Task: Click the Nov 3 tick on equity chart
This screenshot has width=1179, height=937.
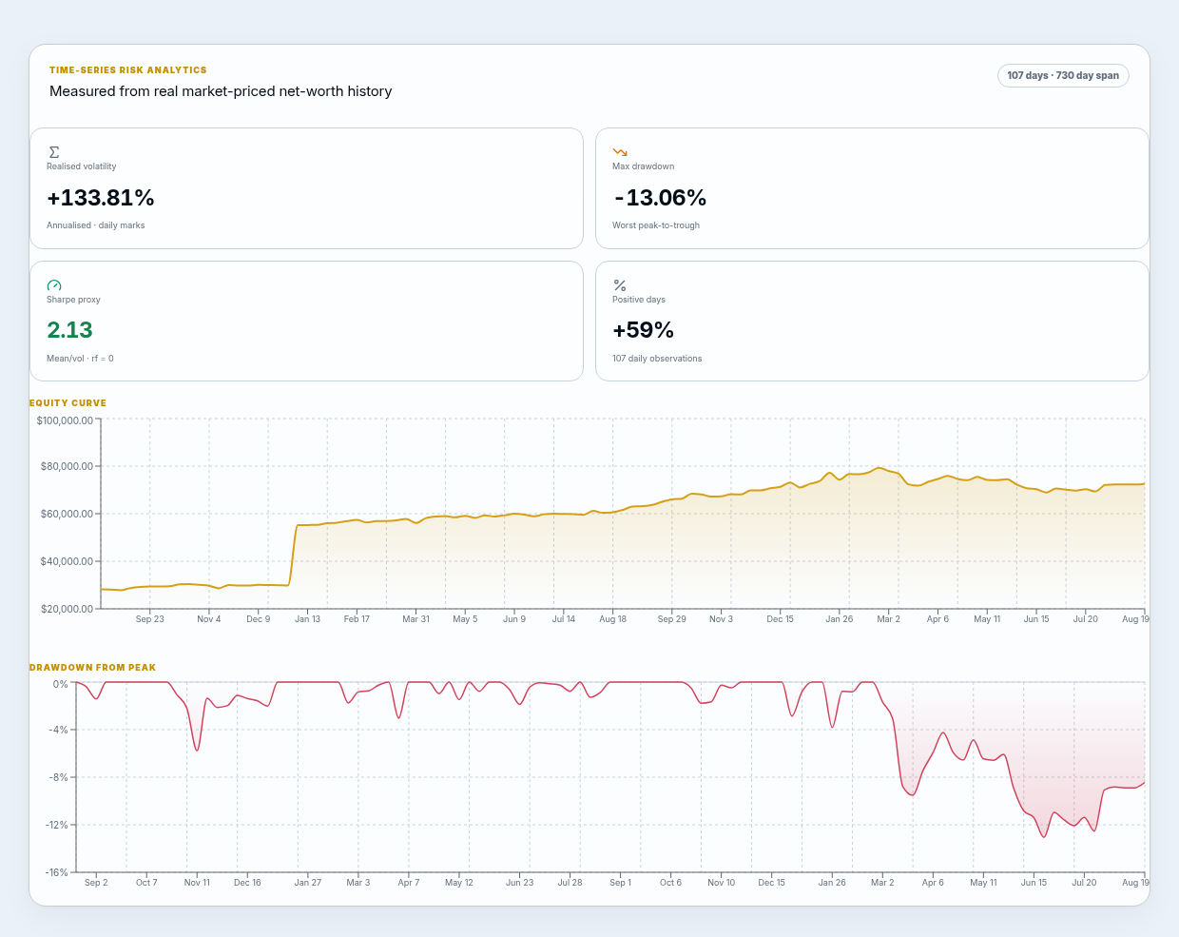Action: [722, 619]
